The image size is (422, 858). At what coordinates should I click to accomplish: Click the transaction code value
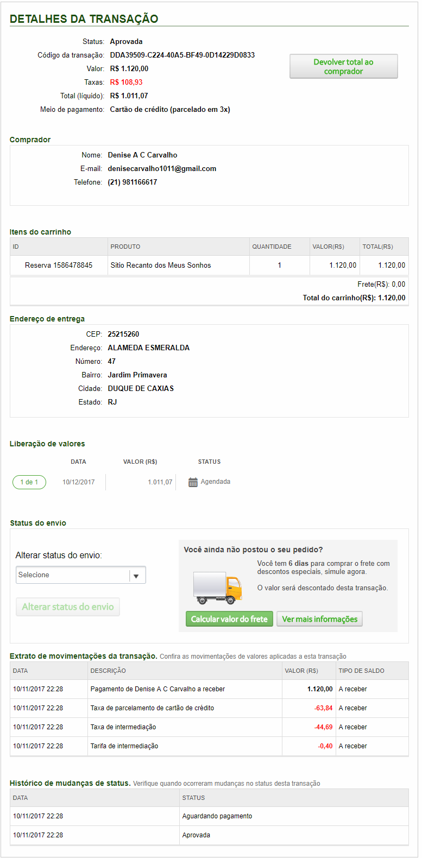click(182, 55)
